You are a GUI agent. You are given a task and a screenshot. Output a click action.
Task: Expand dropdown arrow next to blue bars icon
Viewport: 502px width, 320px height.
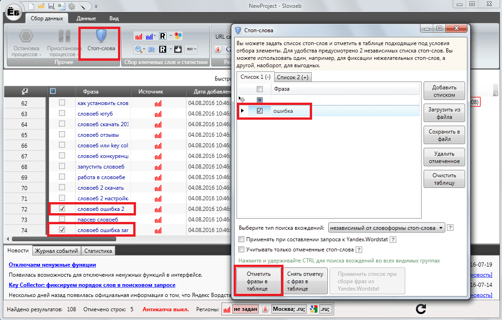(154, 36)
